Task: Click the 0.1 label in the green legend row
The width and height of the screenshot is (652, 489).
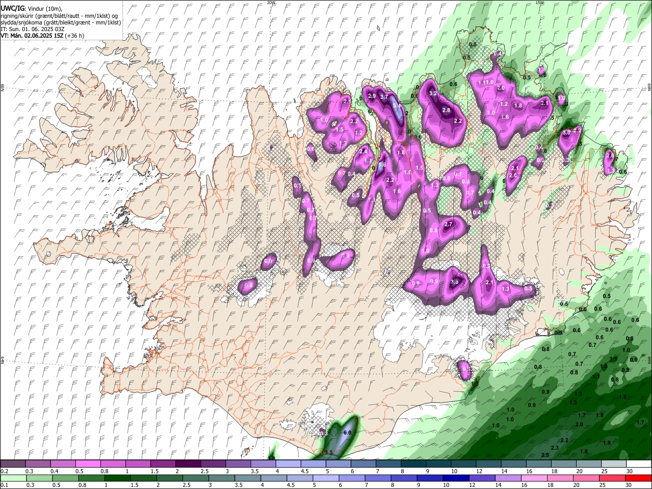Action: pyautogui.click(x=4, y=485)
